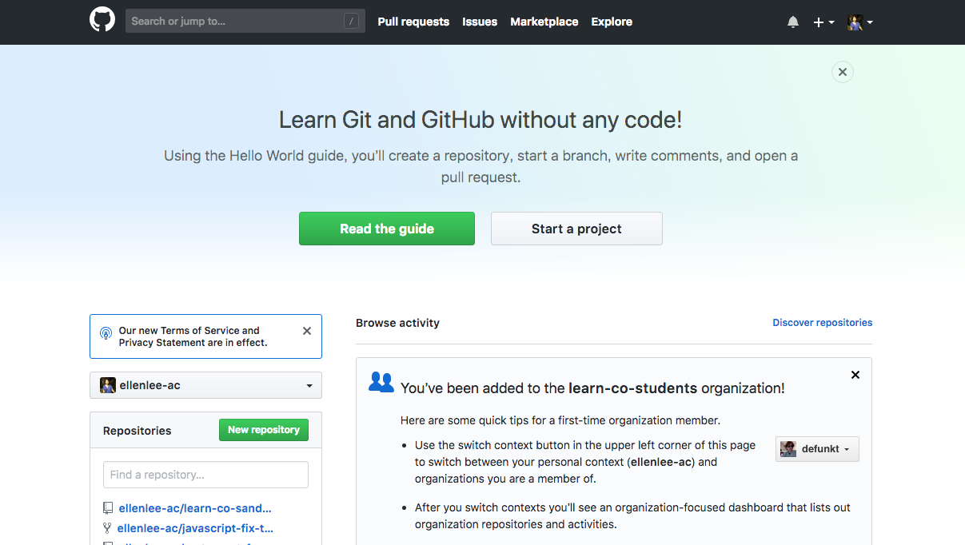Focus the Search or jump to field
The image size is (965, 545).
click(x=245, y=21)
